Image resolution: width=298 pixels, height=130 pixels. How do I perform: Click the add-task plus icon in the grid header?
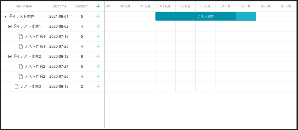point(98,6)
